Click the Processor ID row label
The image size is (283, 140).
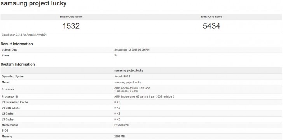click(10, 97)
